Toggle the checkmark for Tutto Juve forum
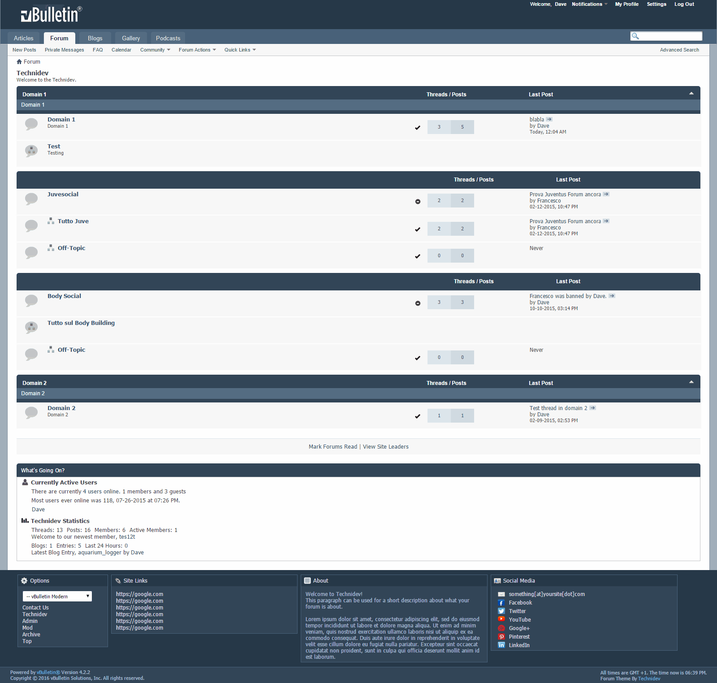The height and width of the screenshot is (683, 717). [418, 229]
